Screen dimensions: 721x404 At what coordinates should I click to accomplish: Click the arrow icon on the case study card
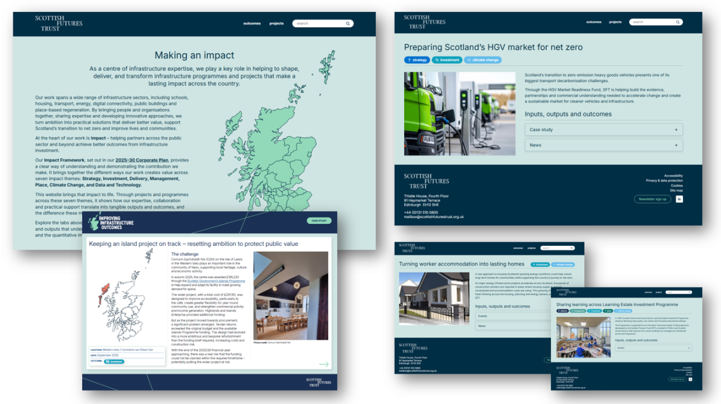tap(324, 364)
